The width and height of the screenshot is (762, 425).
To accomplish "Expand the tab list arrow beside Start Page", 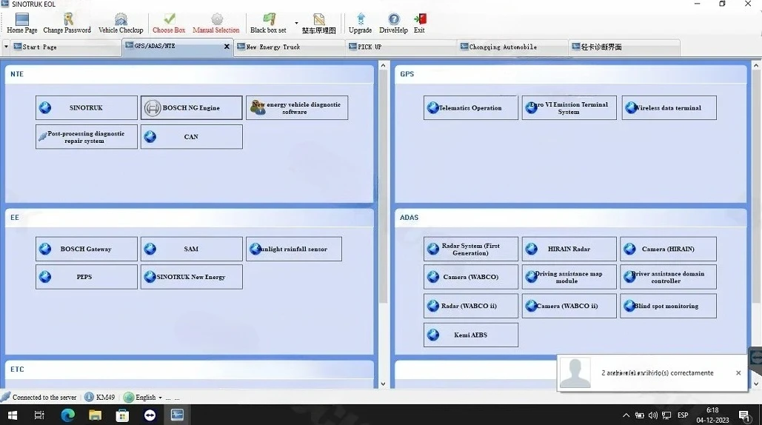I will [x=6, y=47].
